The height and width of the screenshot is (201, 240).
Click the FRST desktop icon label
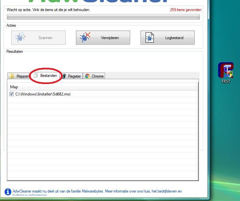[226, 81]
